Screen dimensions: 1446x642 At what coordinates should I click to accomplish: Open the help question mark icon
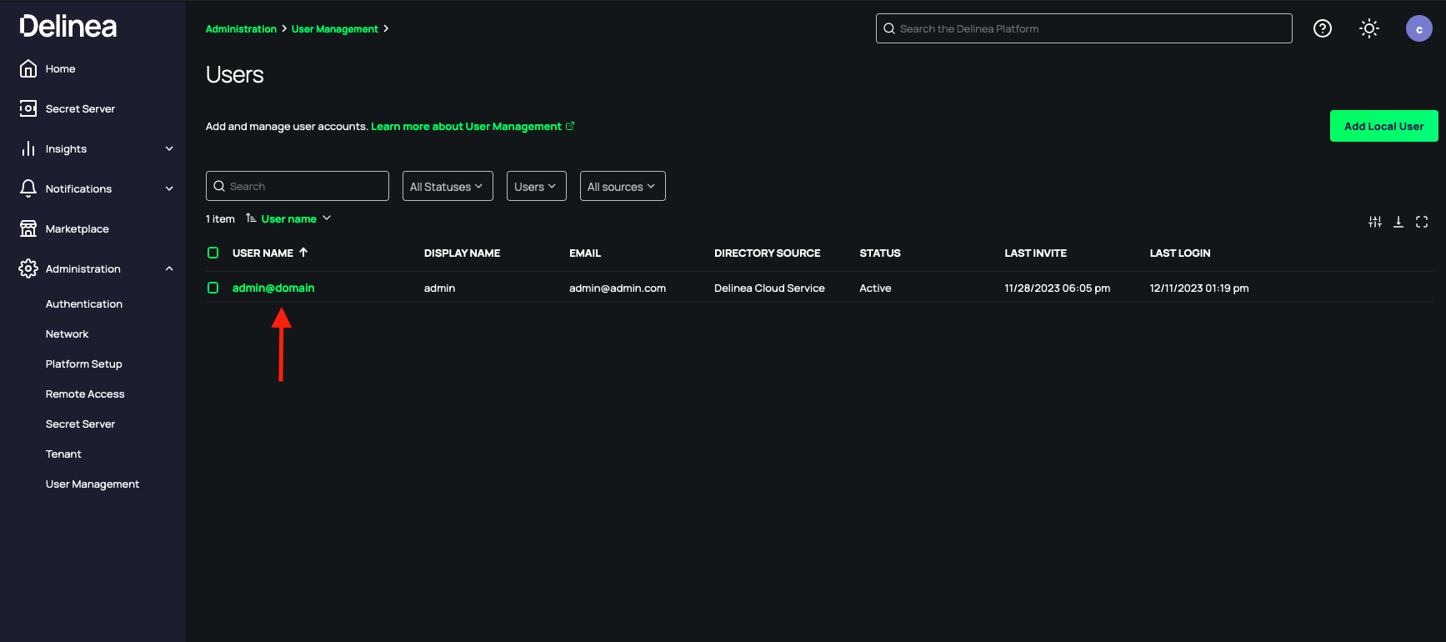pos(1323,28)
